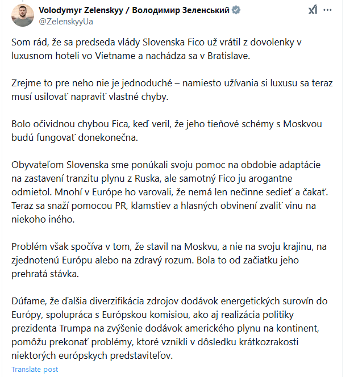Click the phrase 'prehratá stávka' in the post
This screenshot has height=377, width=358.
point(45,274)
